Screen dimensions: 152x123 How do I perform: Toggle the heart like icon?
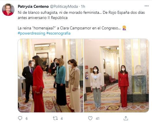pos(90,118)
